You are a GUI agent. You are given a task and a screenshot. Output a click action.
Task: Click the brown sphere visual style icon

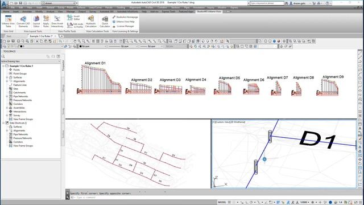279,42
